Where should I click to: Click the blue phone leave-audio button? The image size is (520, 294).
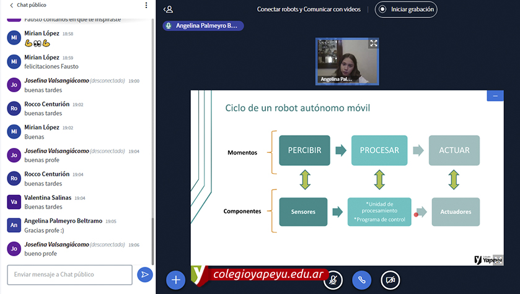point(361,280)
